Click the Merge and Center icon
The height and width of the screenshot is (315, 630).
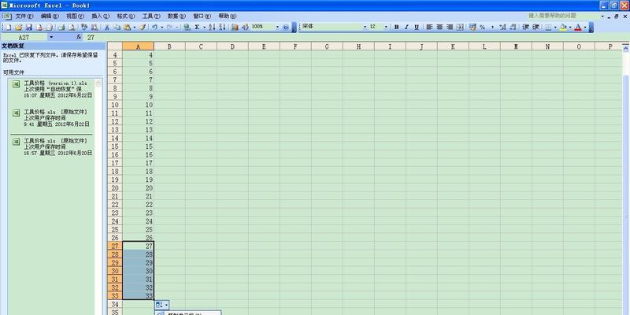[459, 27]
